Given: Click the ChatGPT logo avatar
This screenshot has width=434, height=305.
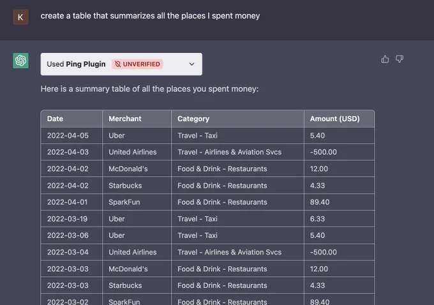Looking at the screenshot, I should pos(21,61).
